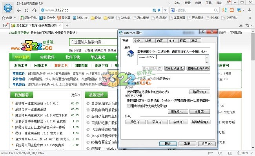Click the undo closed tab arrow icon
Viewport: 255px width, 156px height.
[x=248, y=25]
